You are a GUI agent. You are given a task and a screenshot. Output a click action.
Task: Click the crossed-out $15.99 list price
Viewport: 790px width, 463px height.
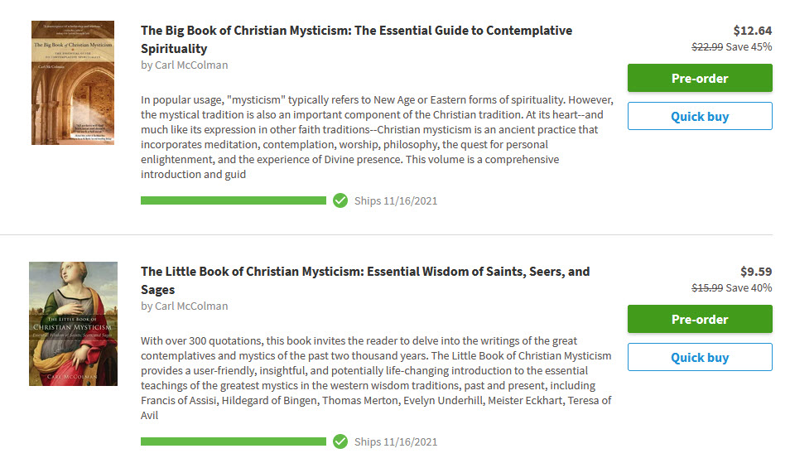pos(707,287)
